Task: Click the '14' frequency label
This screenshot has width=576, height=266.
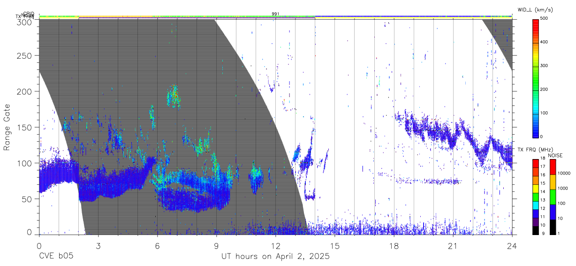Action: 543,191
